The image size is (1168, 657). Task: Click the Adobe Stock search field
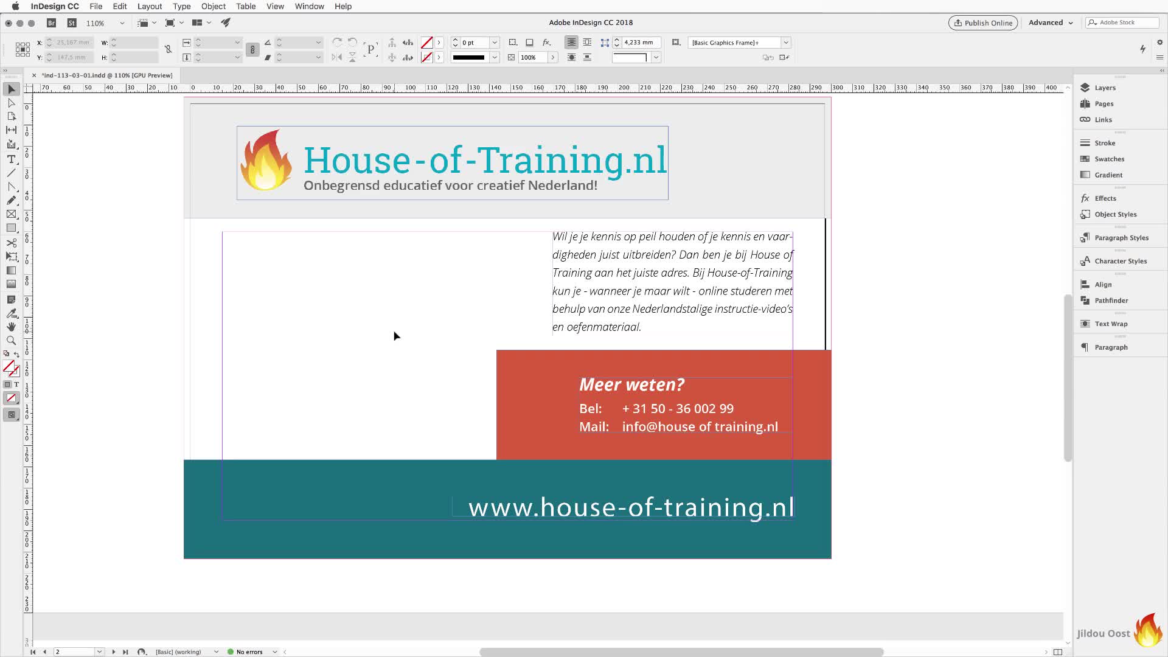[1122, 23]
